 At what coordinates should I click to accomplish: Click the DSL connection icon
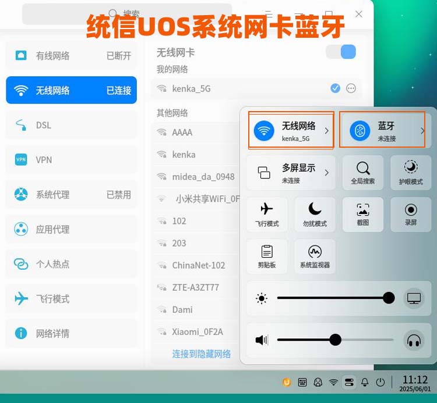point(21,125)
